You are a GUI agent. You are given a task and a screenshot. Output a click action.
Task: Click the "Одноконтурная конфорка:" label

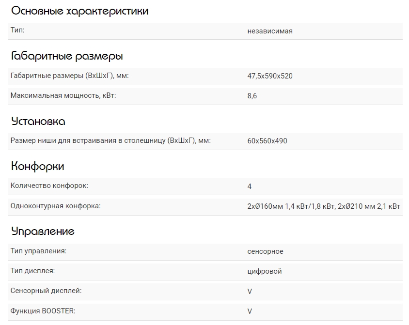point(55,206)
